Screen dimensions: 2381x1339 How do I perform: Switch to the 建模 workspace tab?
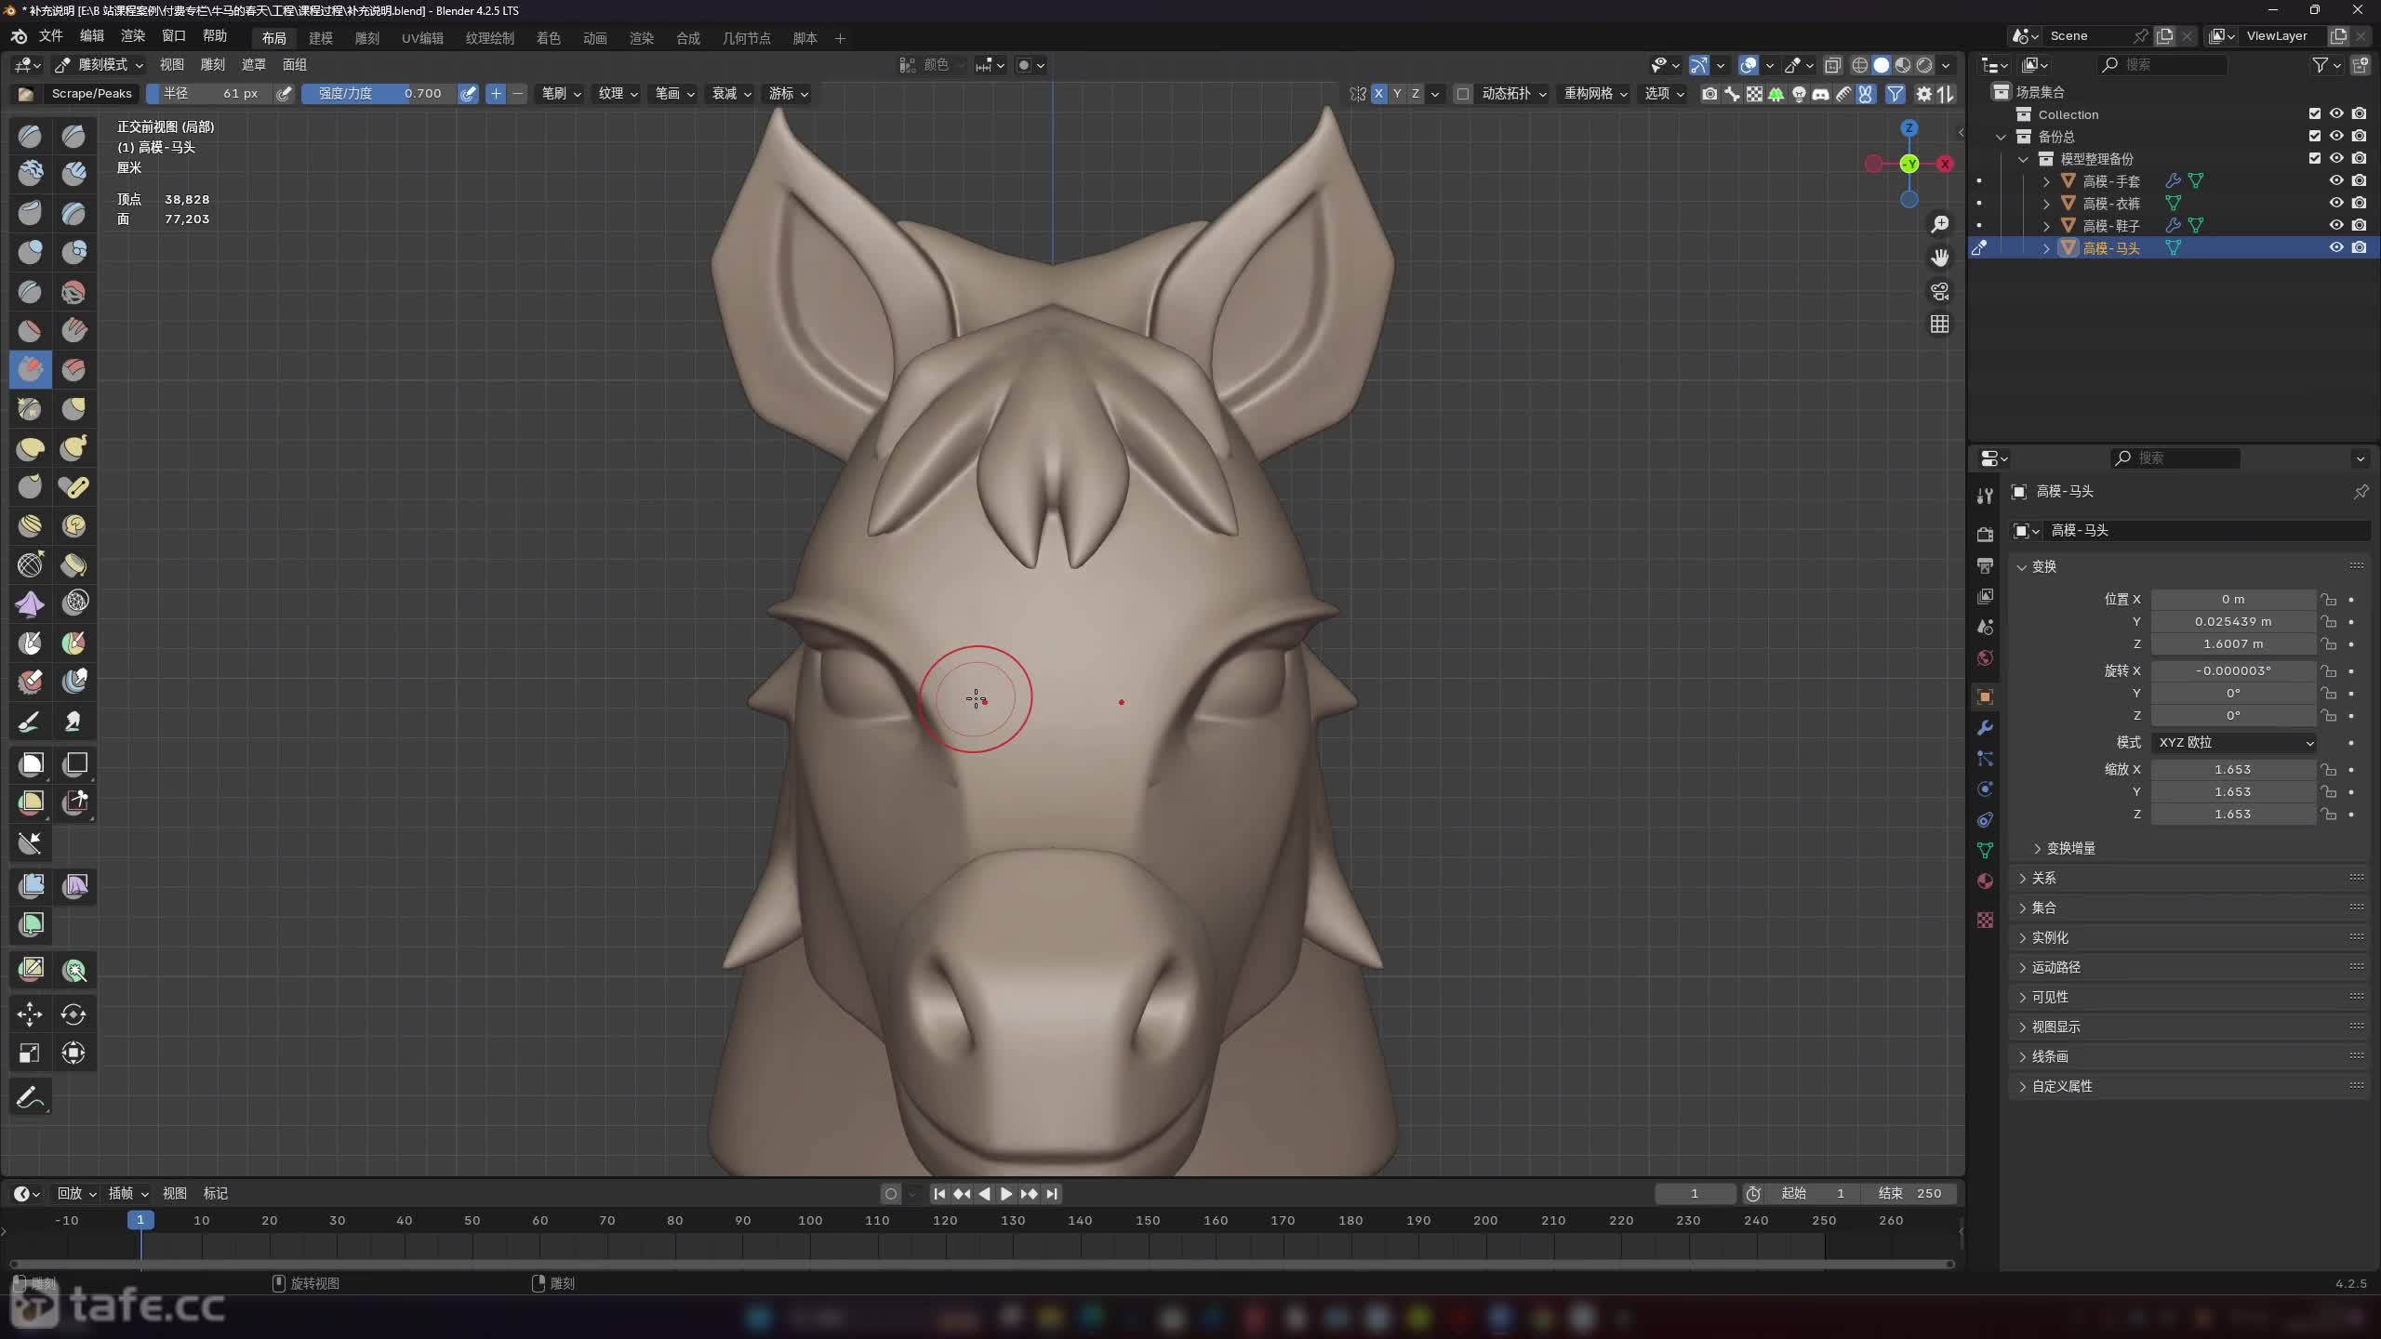pyautogui.click(x=320, y=38)
